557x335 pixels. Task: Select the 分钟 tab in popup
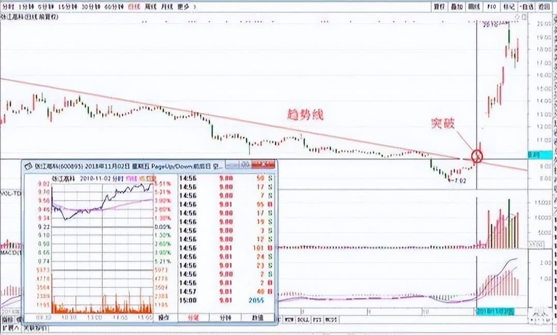tap(225, 317)
